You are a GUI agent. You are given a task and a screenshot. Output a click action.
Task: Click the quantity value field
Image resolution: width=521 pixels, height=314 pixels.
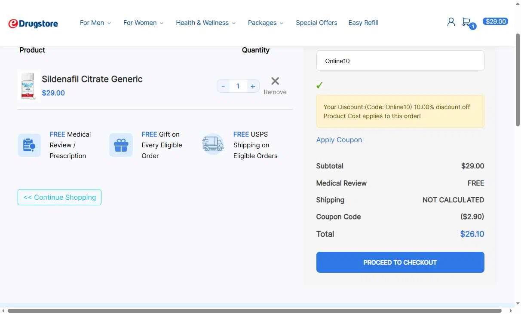click(238, 86)
